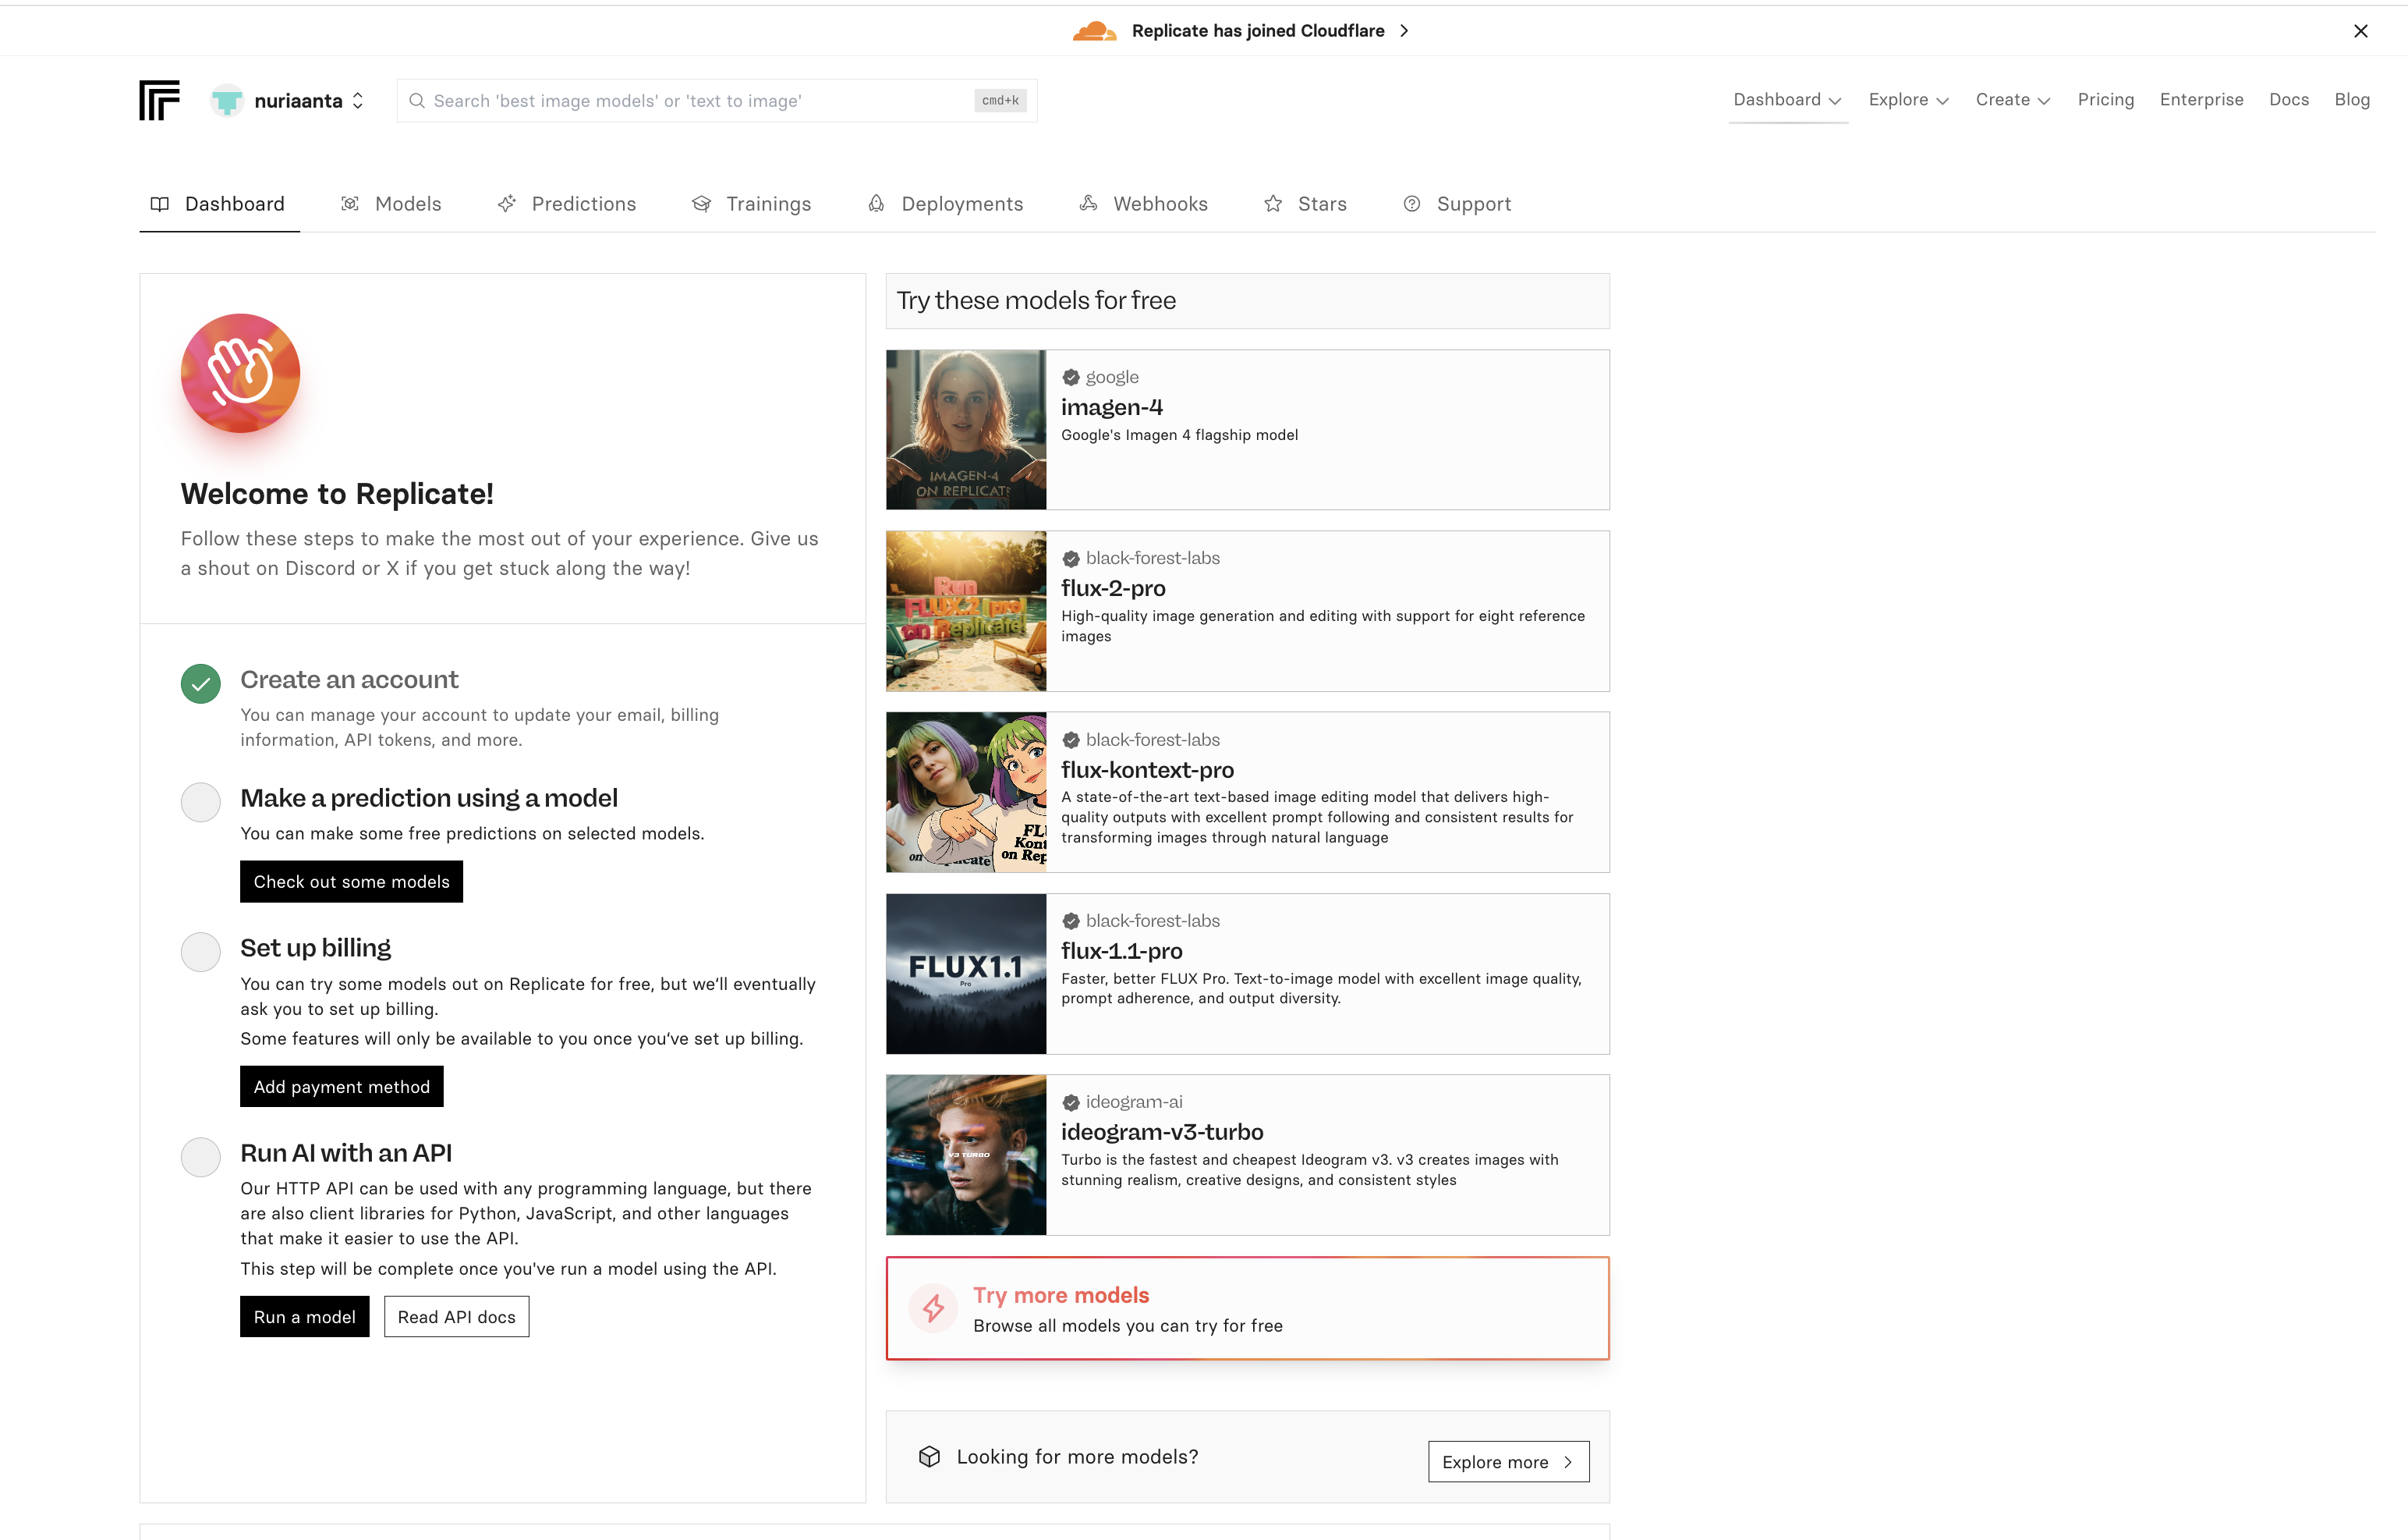Click the verified badge next to ideogram-ai
Viewport: 2408px width, 1540px height.
(x=1071, y=1102)
